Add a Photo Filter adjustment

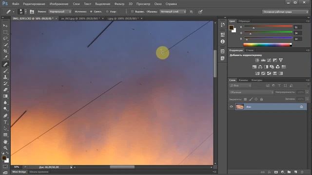click(272, 67)
